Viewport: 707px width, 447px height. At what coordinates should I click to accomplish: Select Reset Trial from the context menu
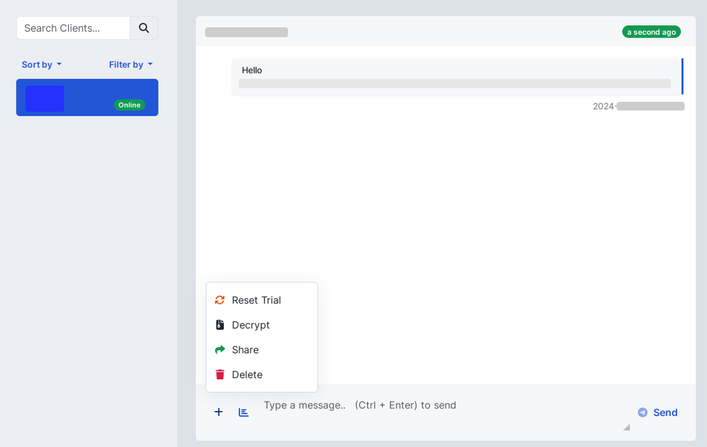pos(256,299)
